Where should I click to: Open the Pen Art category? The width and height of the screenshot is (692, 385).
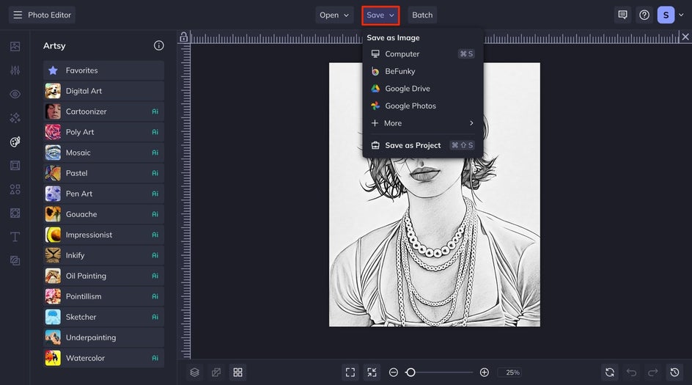pos(103,194)
